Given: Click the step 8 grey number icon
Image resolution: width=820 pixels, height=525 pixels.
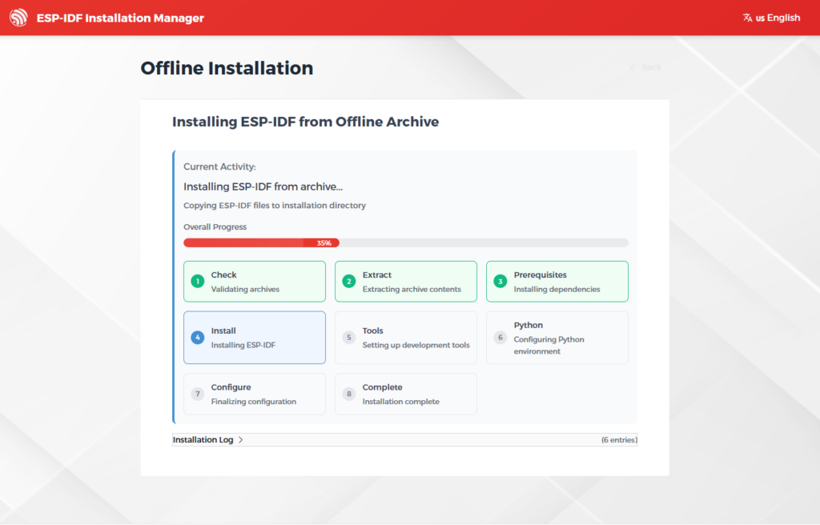Looking at the screenshot, I should [349, 394].
